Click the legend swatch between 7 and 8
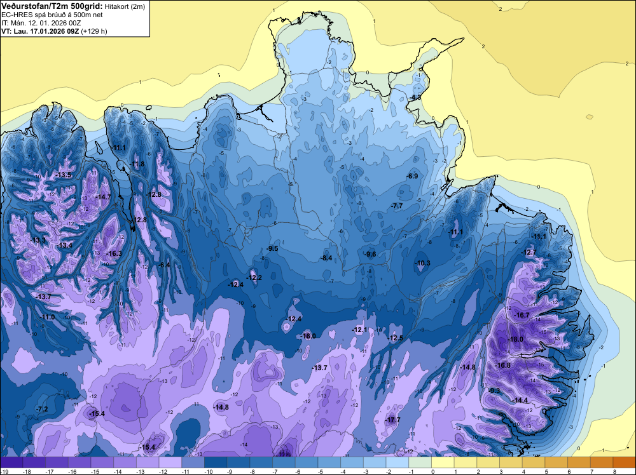 point(602,462)
